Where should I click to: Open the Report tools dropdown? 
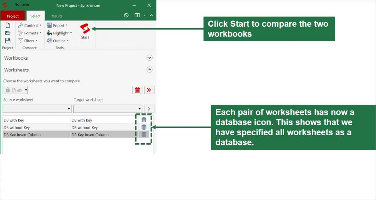57,25
